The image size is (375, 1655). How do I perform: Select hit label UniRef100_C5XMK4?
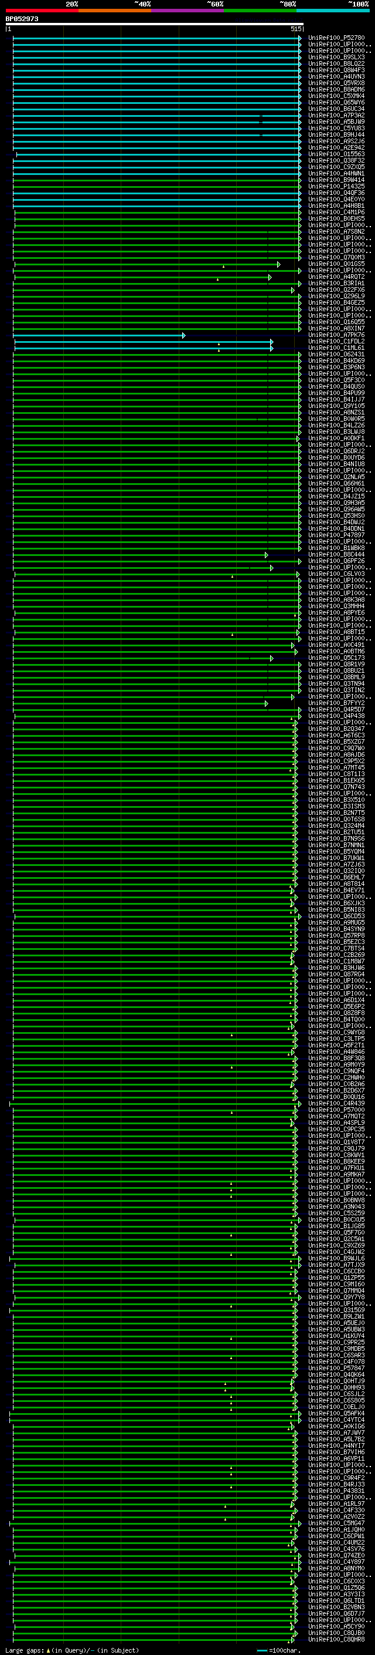click(x=336, y=96)
